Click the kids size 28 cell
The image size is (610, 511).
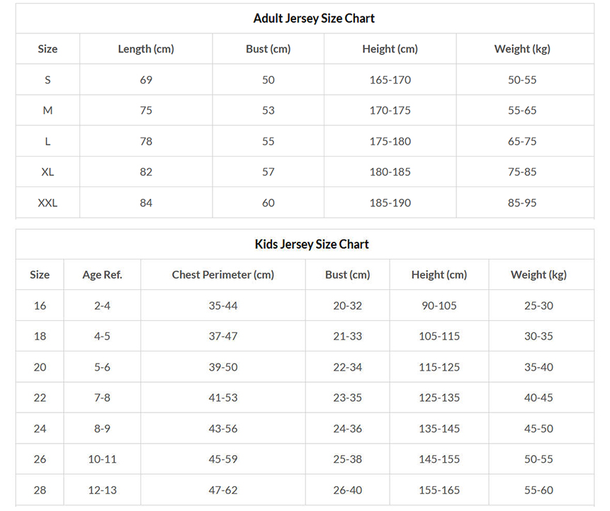coord(40,490)
